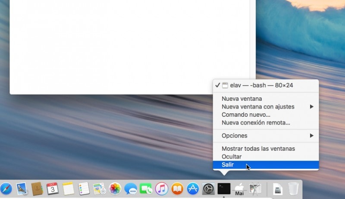The width and height of the screenshot is (345, 199).
Task: Open the Mail stamp icon in Dock
Action: click(x=22, y=189)
